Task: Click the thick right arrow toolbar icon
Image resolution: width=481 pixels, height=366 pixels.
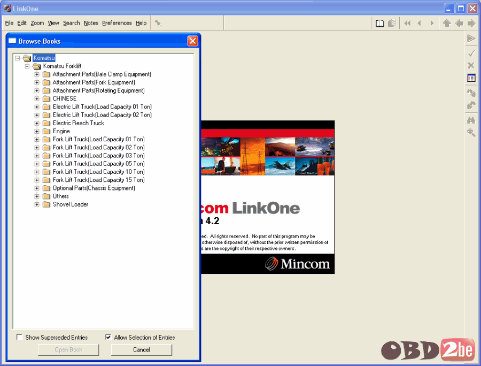Action: click(471, 23)
